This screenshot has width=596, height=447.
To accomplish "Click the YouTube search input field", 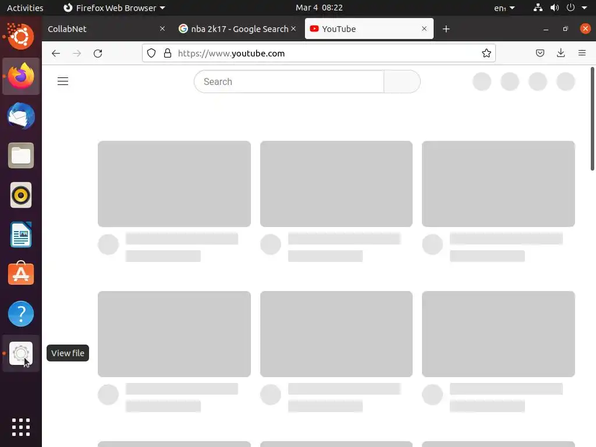I will coord(289,81).
